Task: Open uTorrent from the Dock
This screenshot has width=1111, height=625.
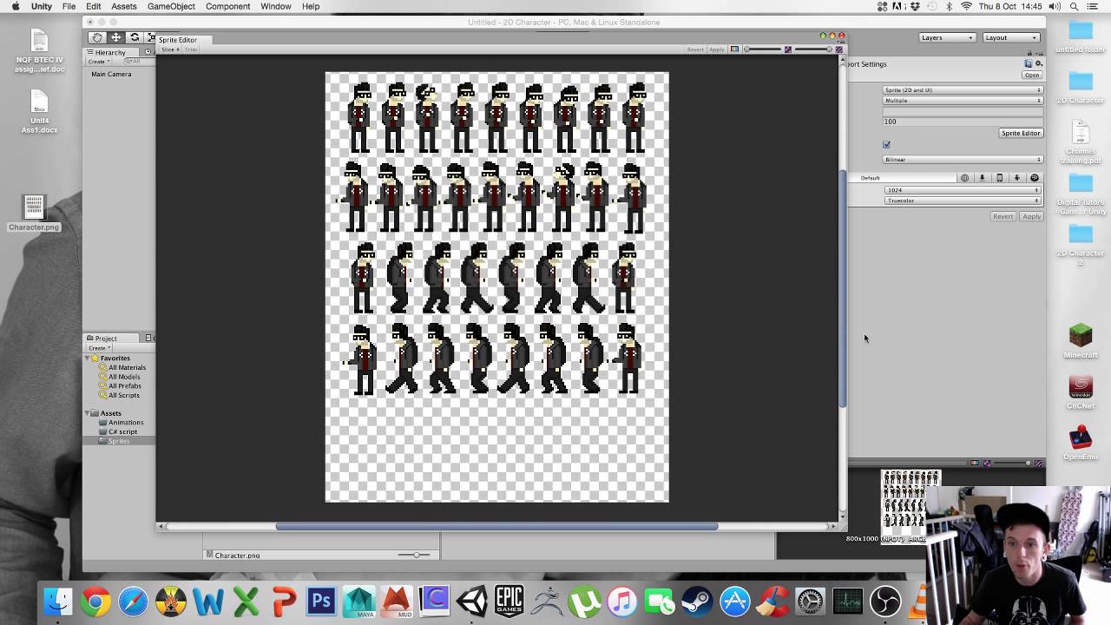Action: click(584, 601)
